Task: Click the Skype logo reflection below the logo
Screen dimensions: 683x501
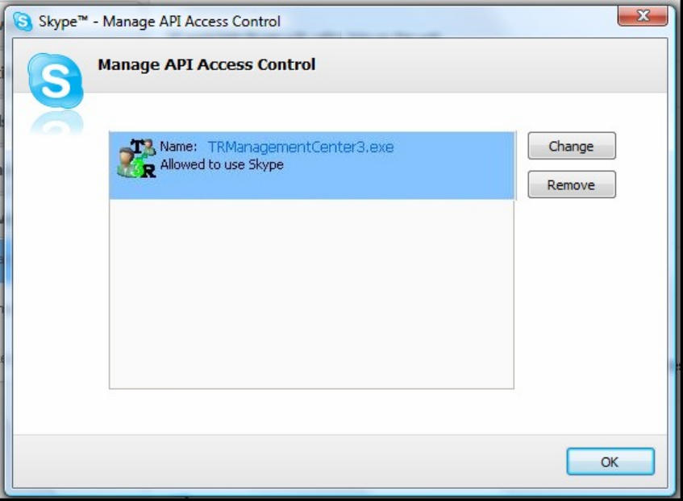Action: click(x=56, y=123)
